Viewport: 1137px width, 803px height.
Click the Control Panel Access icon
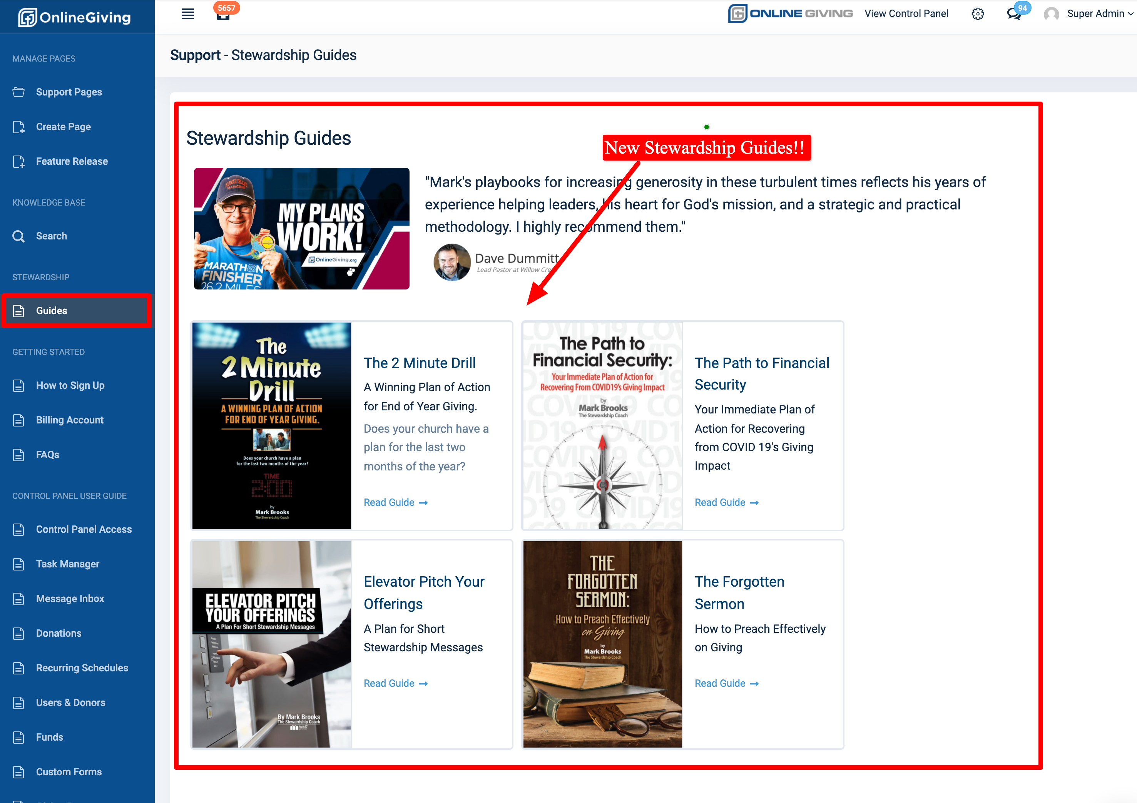tap(19, 530)
